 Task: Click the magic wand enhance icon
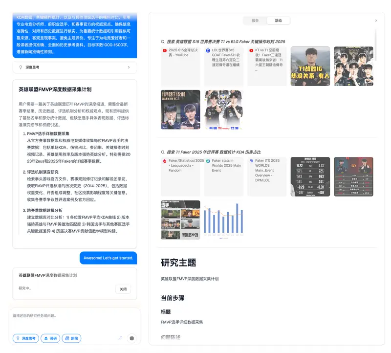pyautogui.click(x=120, y=338)
